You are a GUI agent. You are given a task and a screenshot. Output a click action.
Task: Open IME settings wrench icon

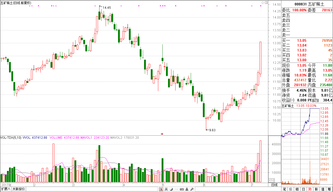point(192,189)
